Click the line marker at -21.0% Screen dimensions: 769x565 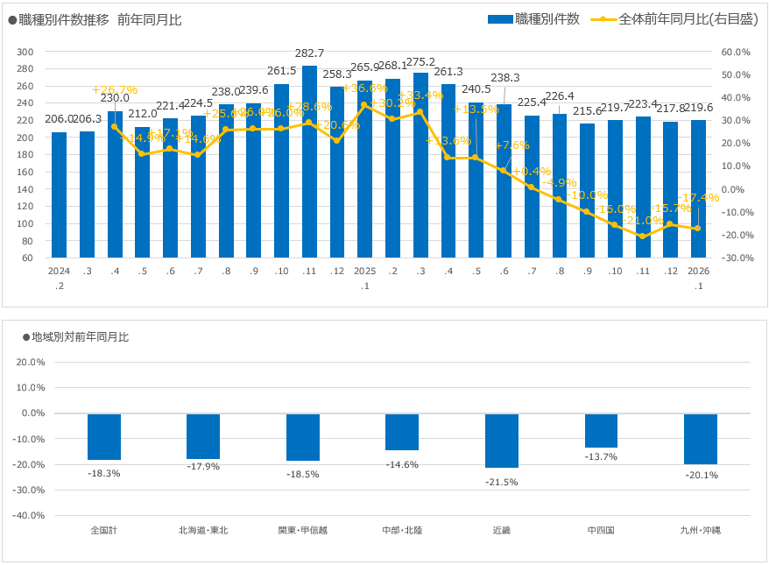click(x=641, y=237)
